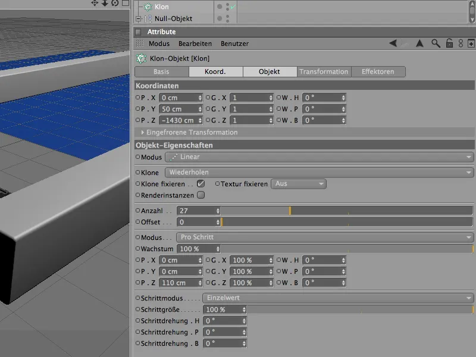476x357 pixels.
Task: Open the Modus Linear dropdown
Action: tap(319, 157)
